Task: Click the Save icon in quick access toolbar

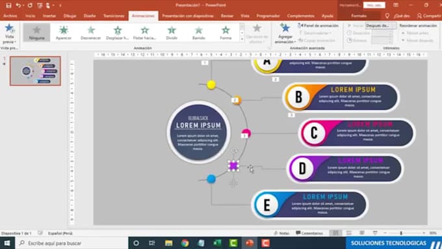Action: [x=8, y=5]
